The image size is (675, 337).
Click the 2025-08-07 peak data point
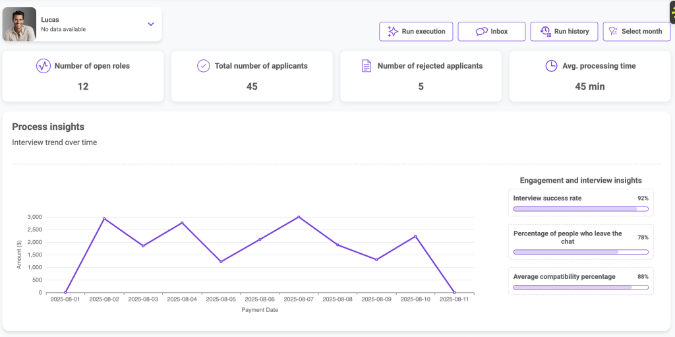[x=299, y=217]
